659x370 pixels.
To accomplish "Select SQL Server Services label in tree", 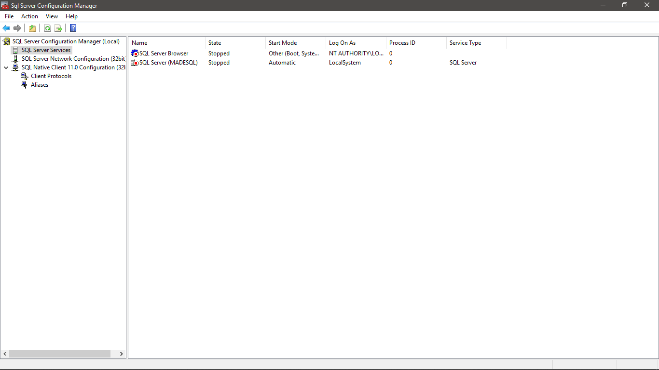I will pyautogui.click(x=46, y=50).
